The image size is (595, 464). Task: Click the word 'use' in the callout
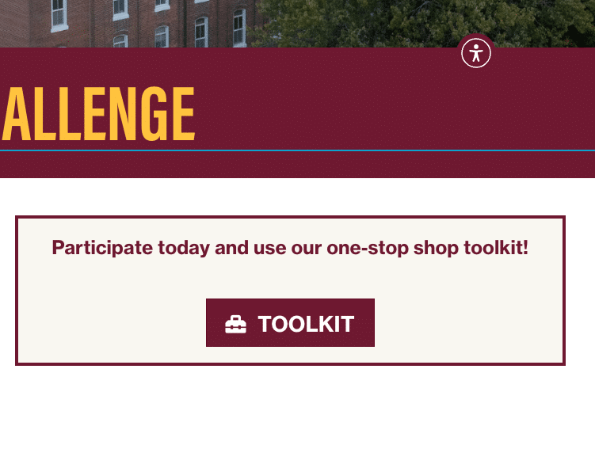click(x=269, y=248)
